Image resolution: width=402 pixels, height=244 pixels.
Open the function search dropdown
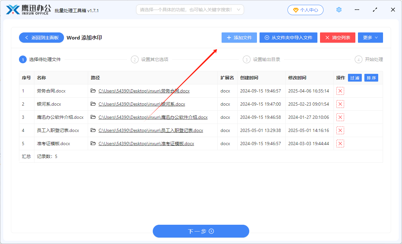click(190, 10)
